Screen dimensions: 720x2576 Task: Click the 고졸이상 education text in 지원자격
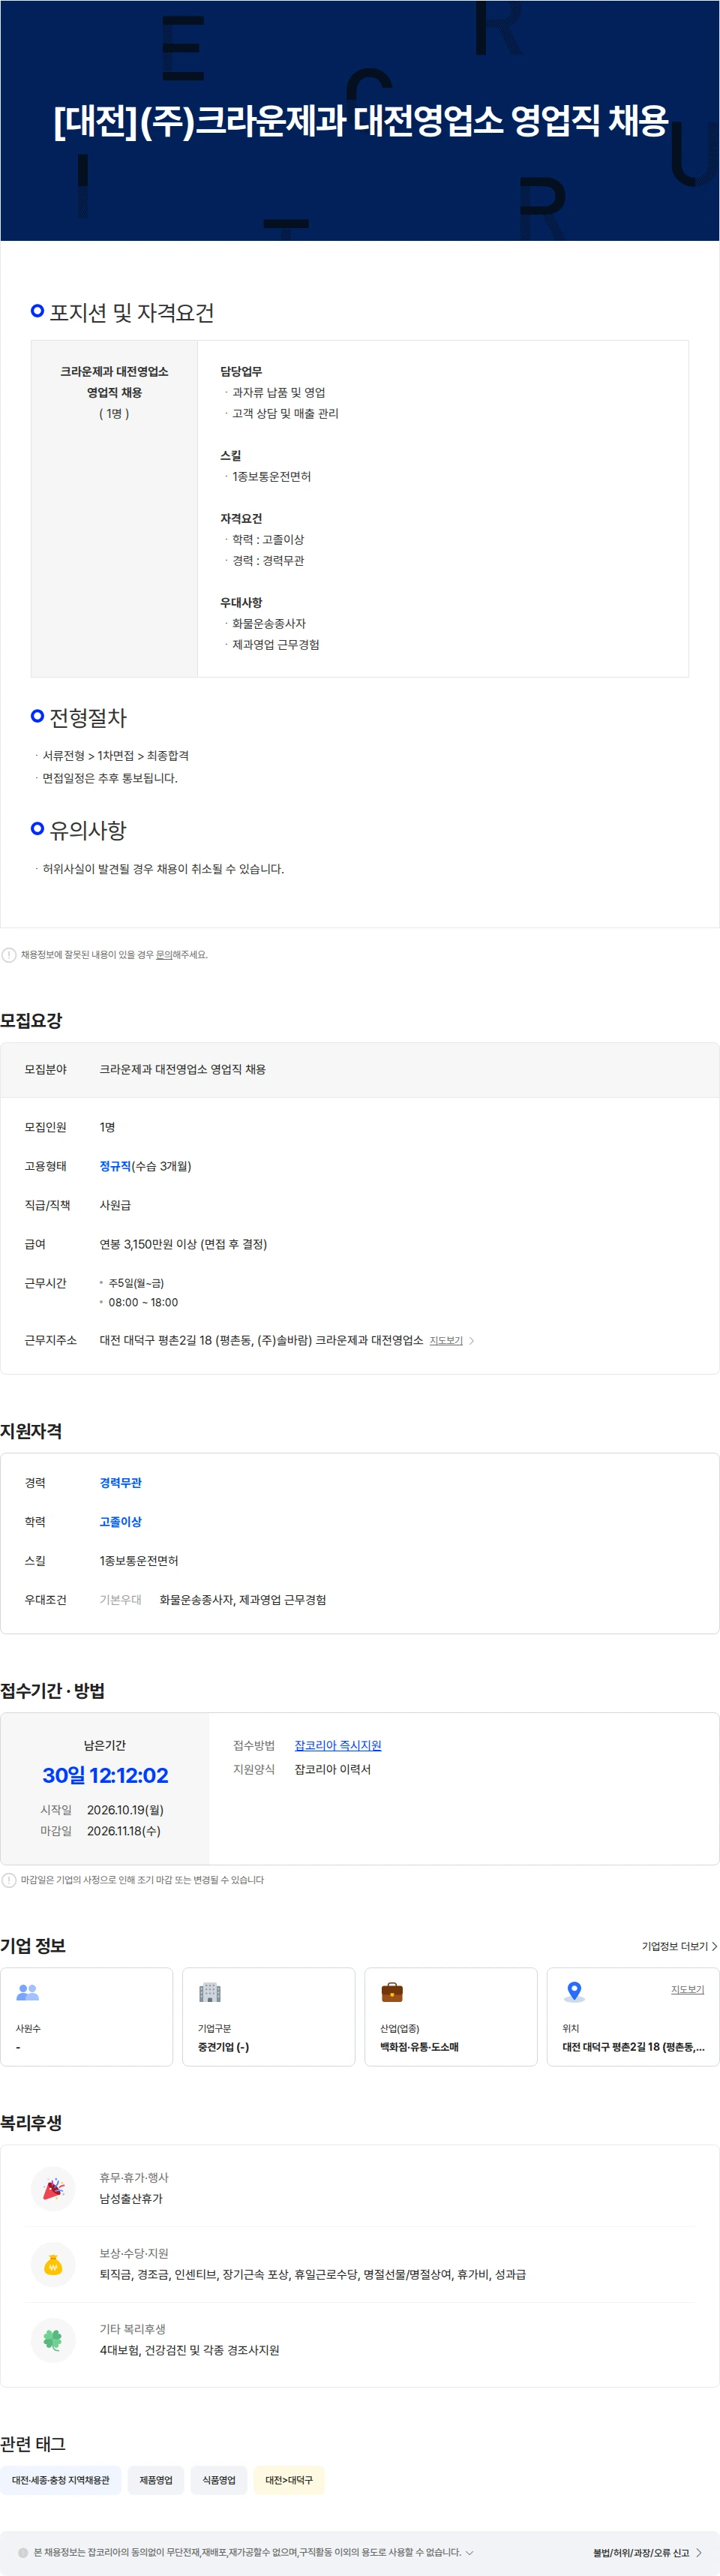click(x=121, y=1522)
